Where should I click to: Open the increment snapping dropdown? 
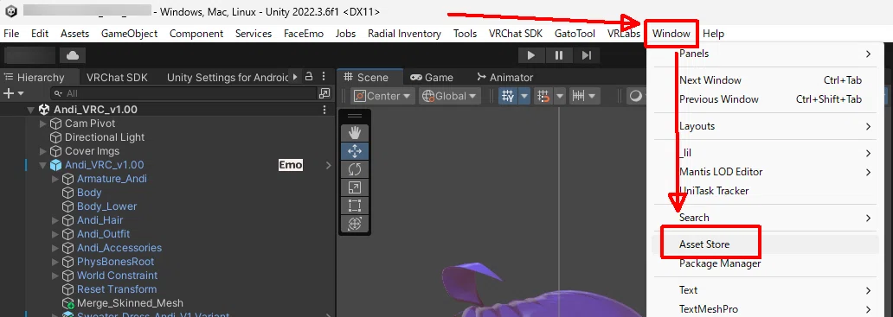pyautogui.click(x=584, y=96)
